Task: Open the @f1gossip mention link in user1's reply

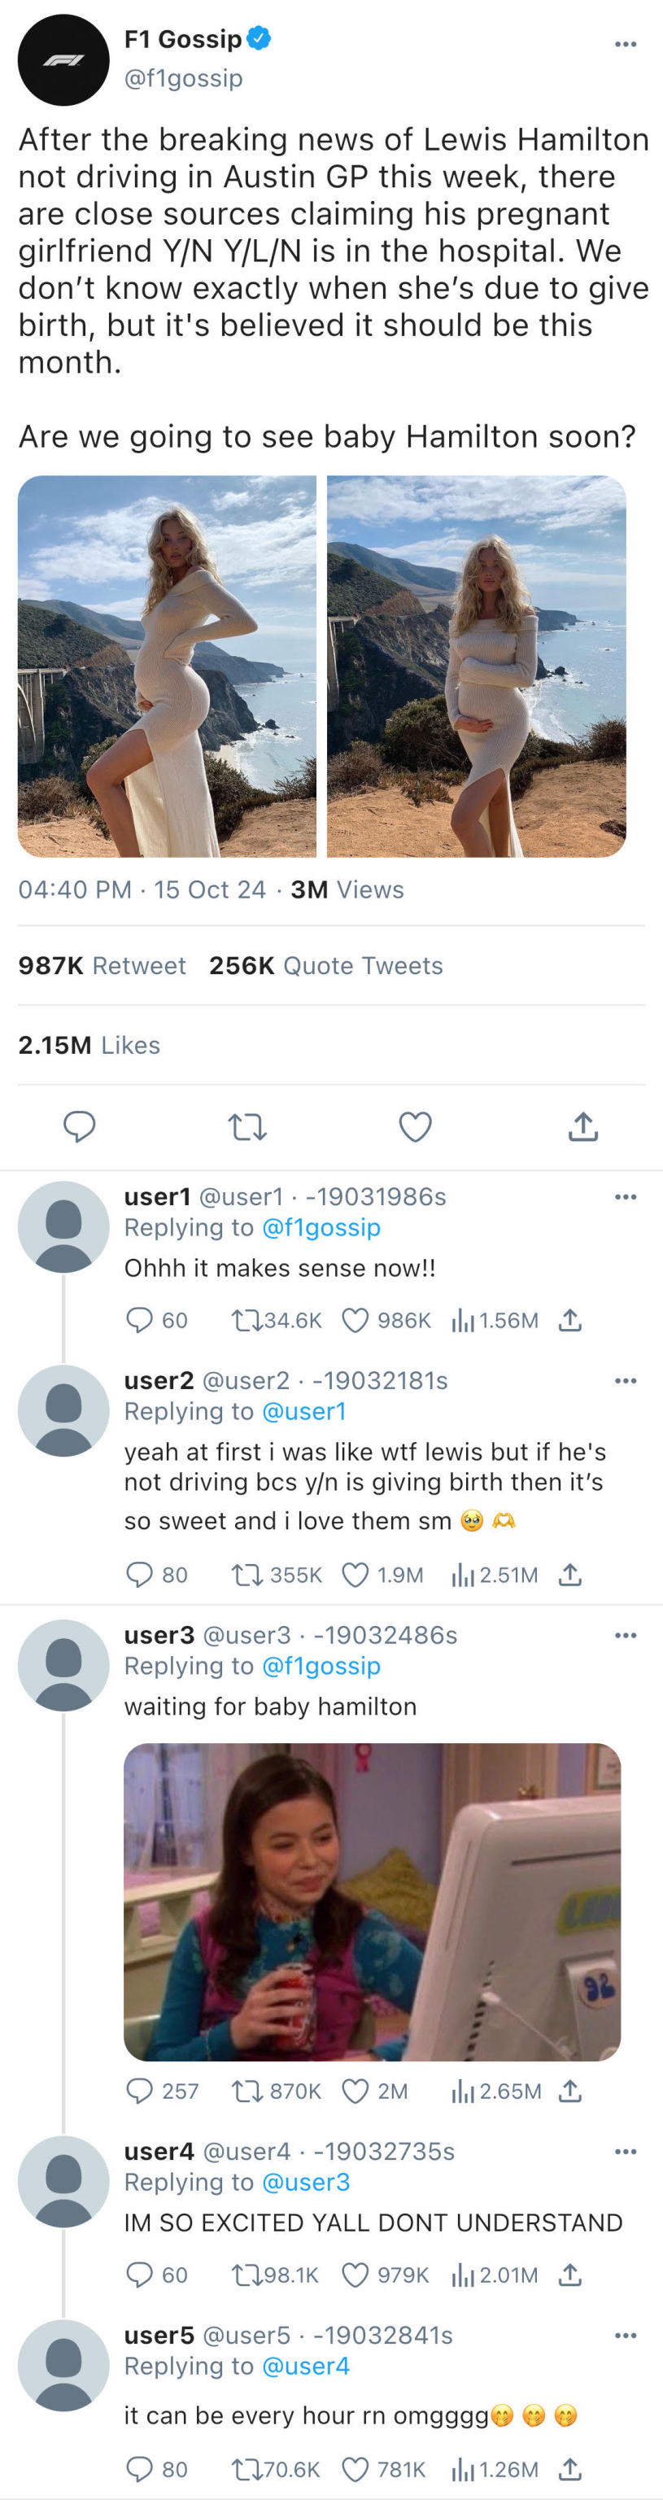Action: [x=321, y=1228]
